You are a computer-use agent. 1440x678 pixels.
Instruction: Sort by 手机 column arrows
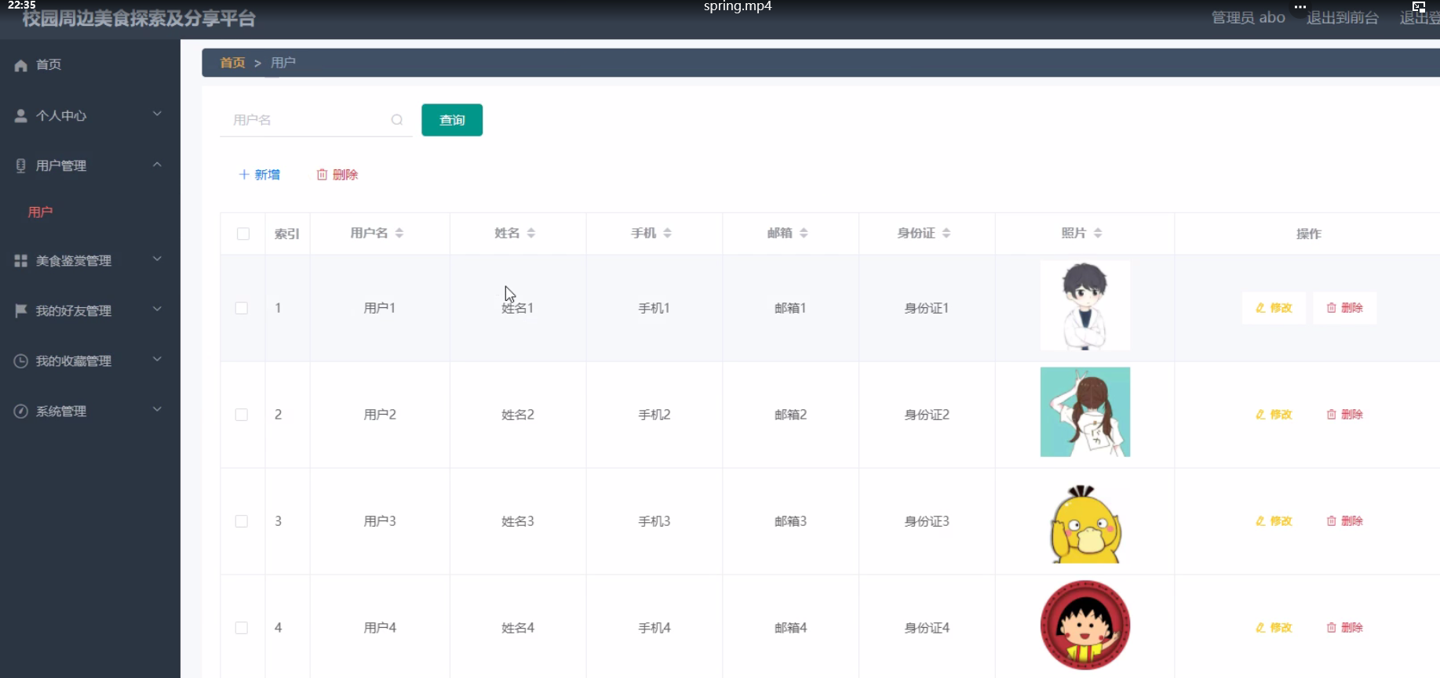(668, 233)
